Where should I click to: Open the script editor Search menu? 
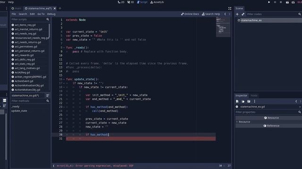(x=23, y=14)
